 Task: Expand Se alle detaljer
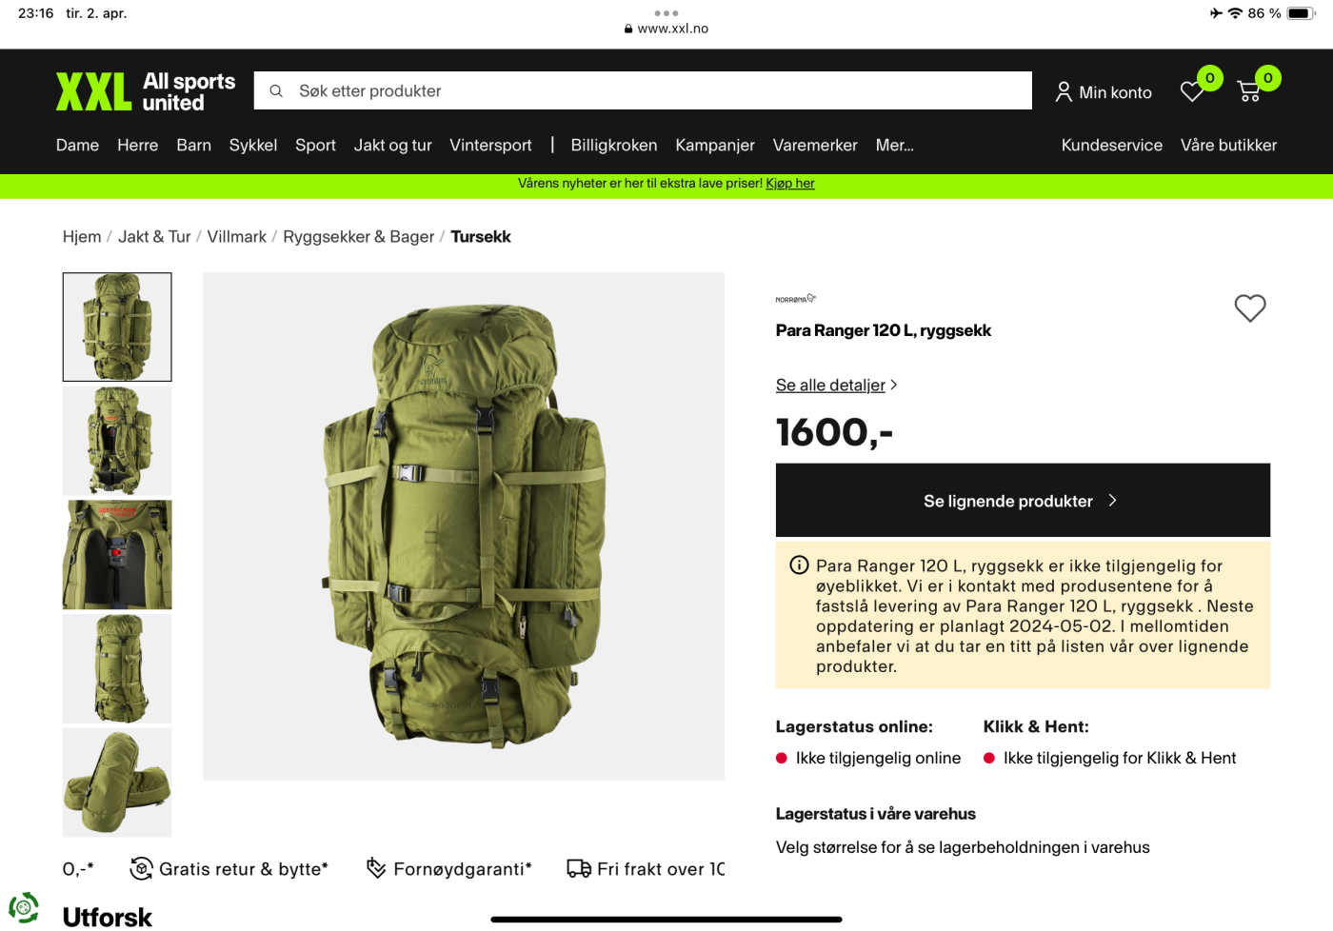pos(836,385)
